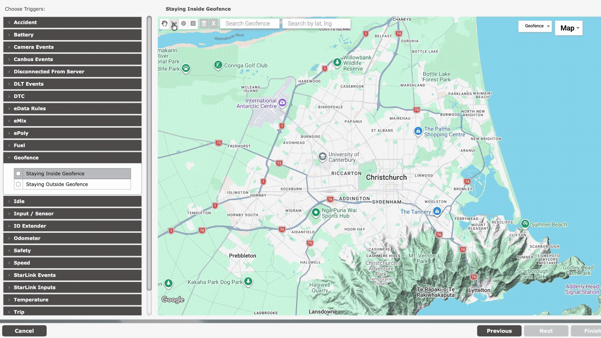The width and height of the screenshot is (601, 338).
Task: Tick the Staying Outside Geofence checkbox
Action: pos(18,184)
